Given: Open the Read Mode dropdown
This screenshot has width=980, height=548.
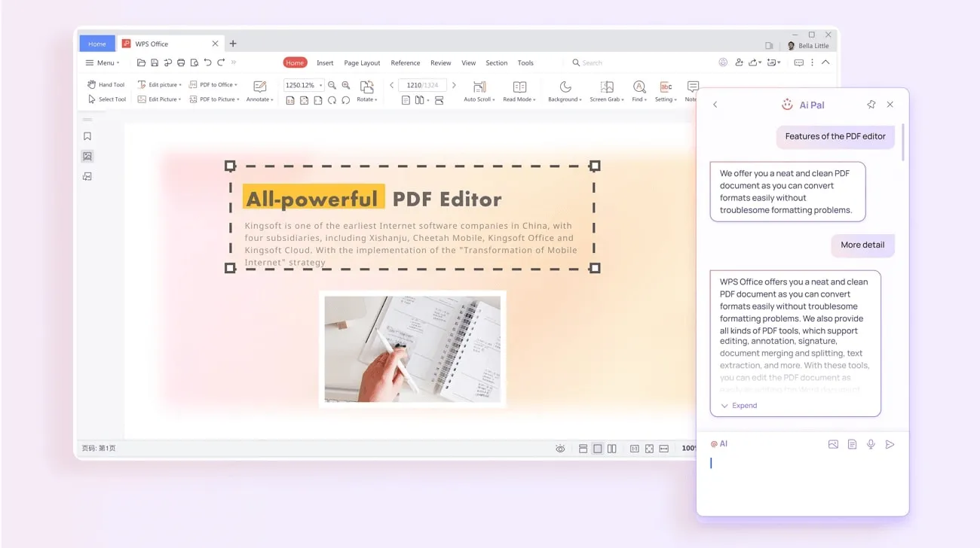Looking at the screenshot, I should (519, 90).
